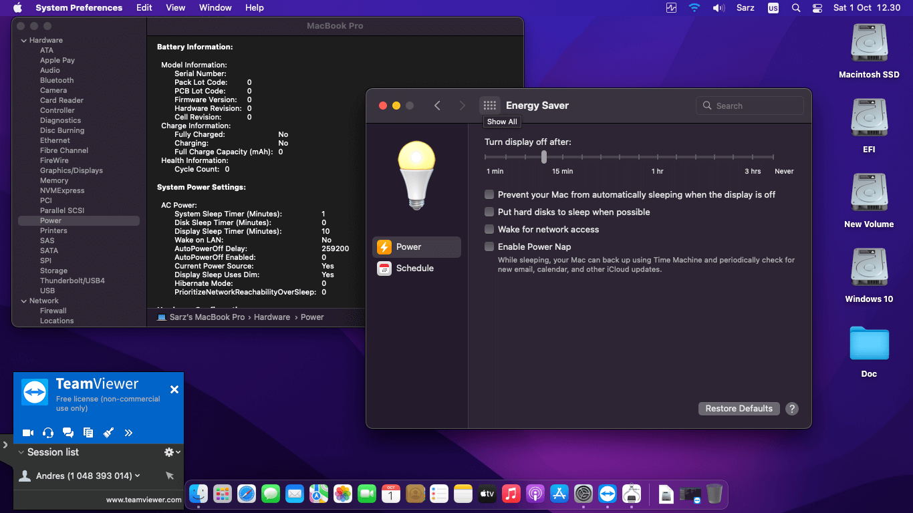This screenshot has height=513, width=913.
Task: Select Memory in System Information sidebar
Action: click(54, 180)
